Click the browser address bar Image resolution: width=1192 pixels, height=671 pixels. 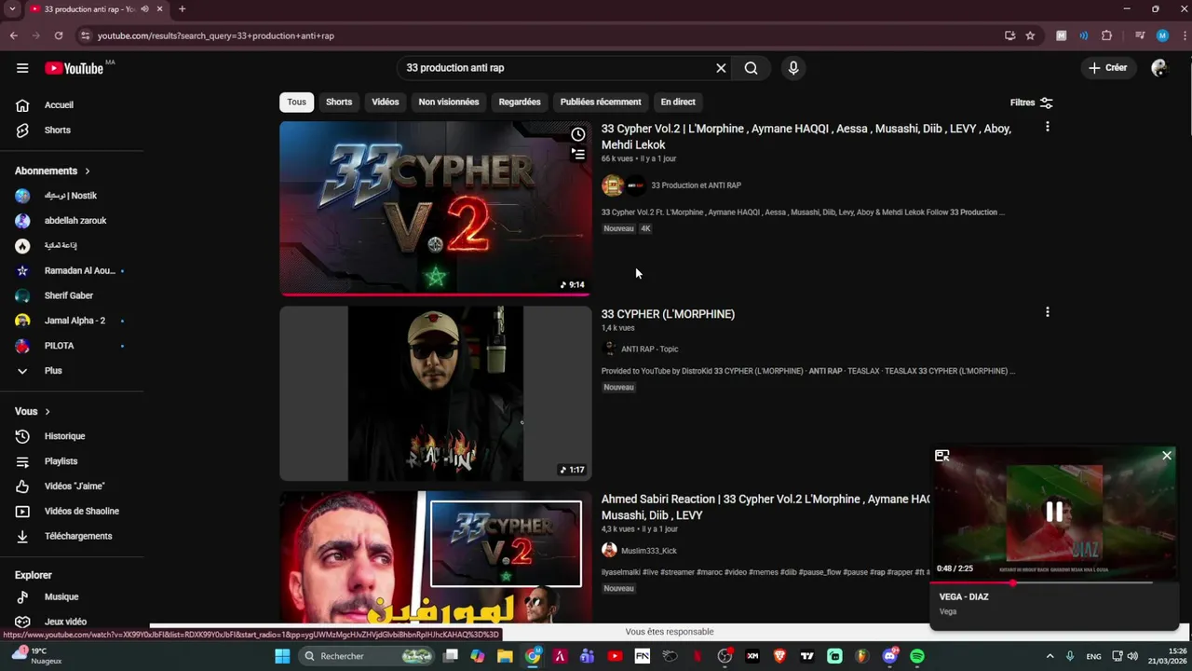pos(540,35)
